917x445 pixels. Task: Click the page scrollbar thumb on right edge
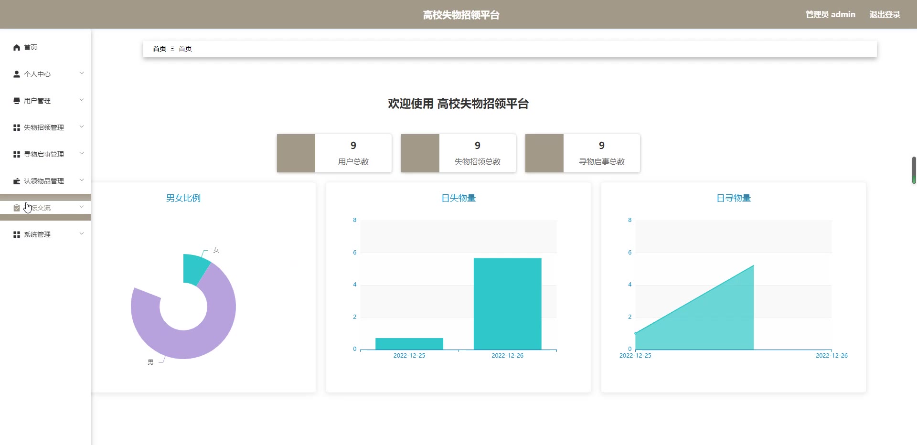click(914, 170)
